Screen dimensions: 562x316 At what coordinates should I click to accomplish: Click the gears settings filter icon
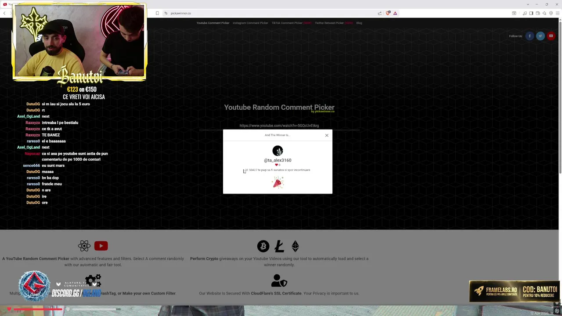(93, 280)
